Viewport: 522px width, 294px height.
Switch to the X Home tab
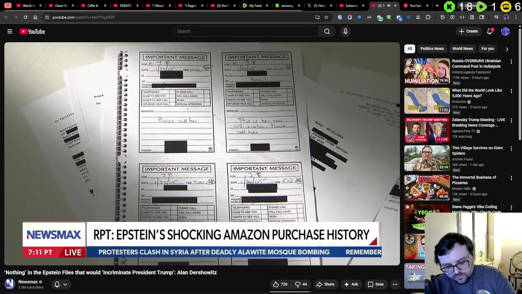tap(319, 5)
